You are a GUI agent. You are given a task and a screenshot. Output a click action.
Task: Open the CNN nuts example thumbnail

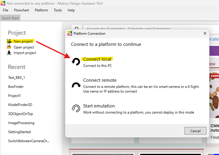214,95
